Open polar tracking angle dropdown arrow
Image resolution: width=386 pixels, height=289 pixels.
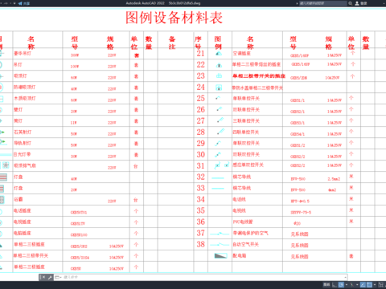(x=347, y=285)
